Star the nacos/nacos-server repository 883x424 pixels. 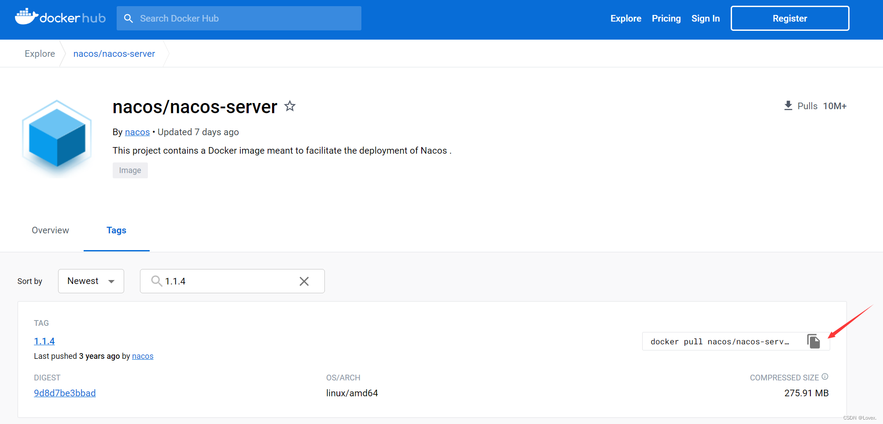290,106
